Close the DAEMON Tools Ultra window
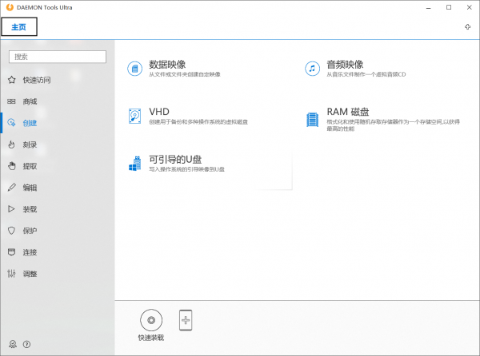Viewport: 480px width, 356px height. pos(470,7)
